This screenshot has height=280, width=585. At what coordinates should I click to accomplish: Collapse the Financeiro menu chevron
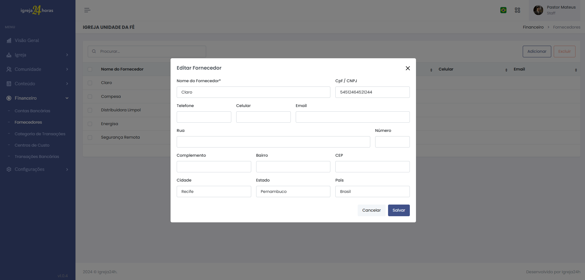pos(67,98)
